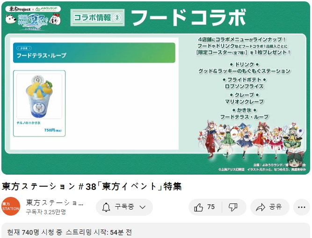Click the thumbs-down dislike icon
This screenshot has width=312, height=238.
tap(233, 207)
